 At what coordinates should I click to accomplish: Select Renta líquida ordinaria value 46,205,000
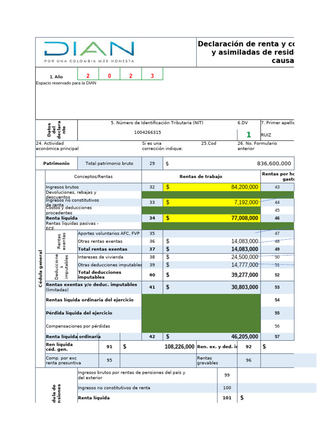point(212,337)
